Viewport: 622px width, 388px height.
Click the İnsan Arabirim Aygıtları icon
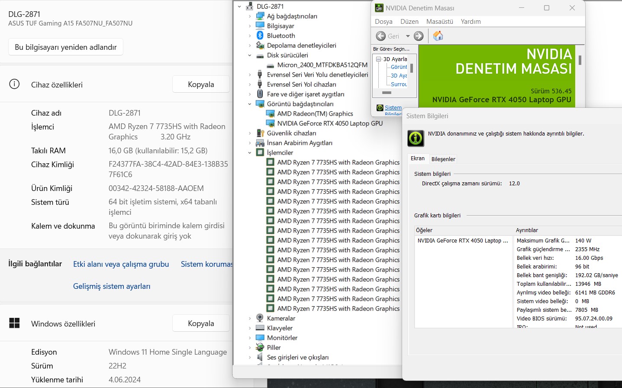click(260, 143)
